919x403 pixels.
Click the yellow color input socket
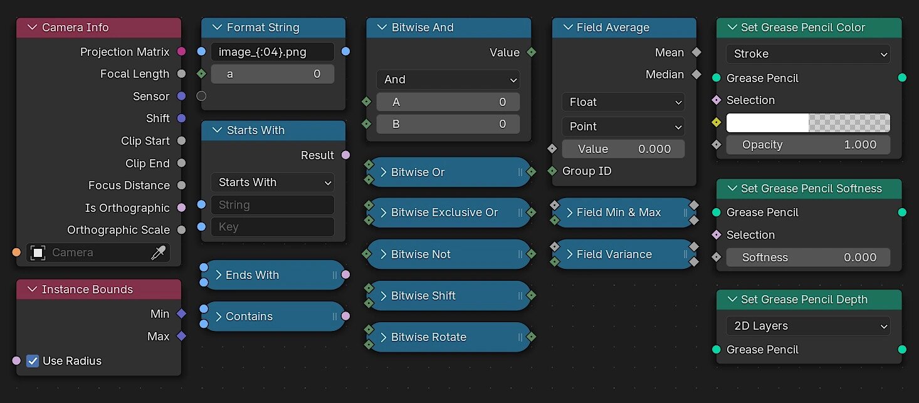pyautogui.click(x=717, y=122)
